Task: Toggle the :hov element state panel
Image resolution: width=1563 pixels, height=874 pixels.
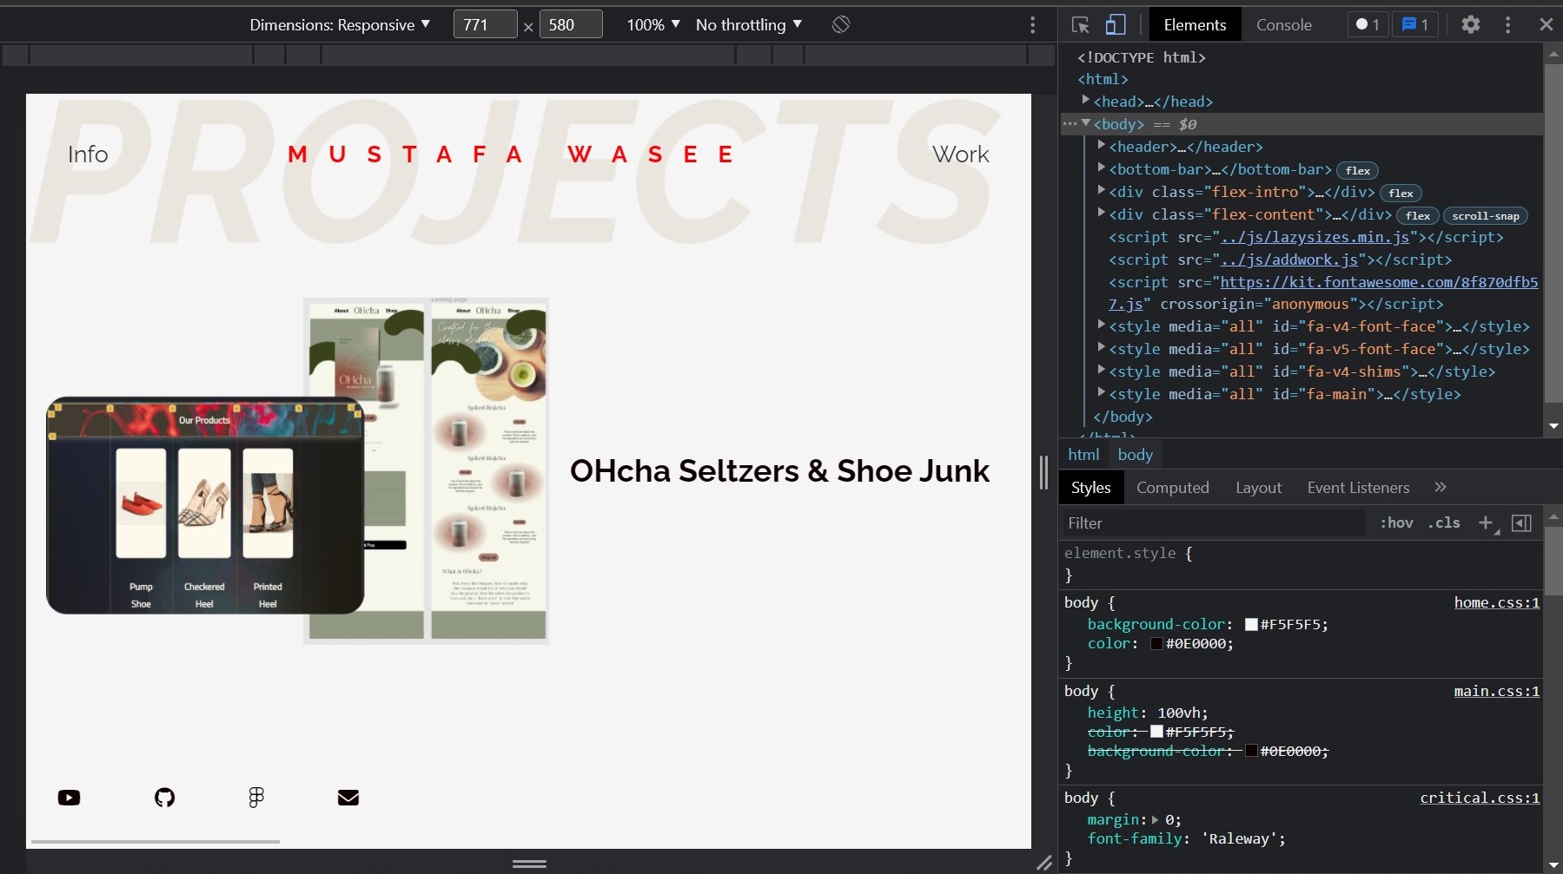Action: click(1396, 522)
